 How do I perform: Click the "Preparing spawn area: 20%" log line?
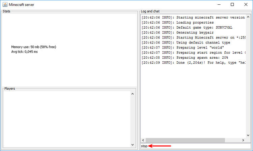coord(185,57)
